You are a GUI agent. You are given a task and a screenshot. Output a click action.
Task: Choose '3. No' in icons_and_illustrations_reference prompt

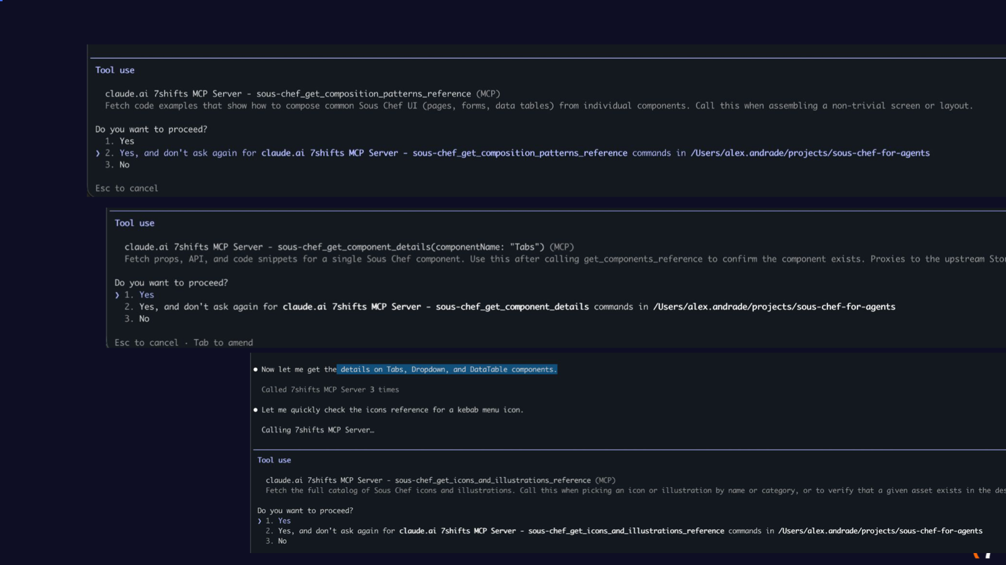[x=276, y=541]
